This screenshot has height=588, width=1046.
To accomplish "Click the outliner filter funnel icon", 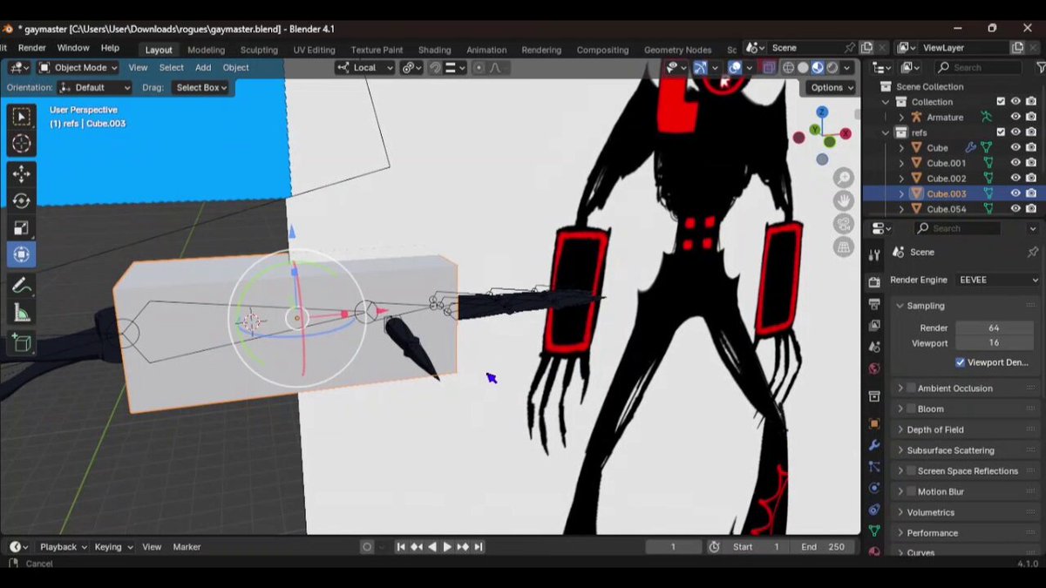I will tap(1040, 67).
